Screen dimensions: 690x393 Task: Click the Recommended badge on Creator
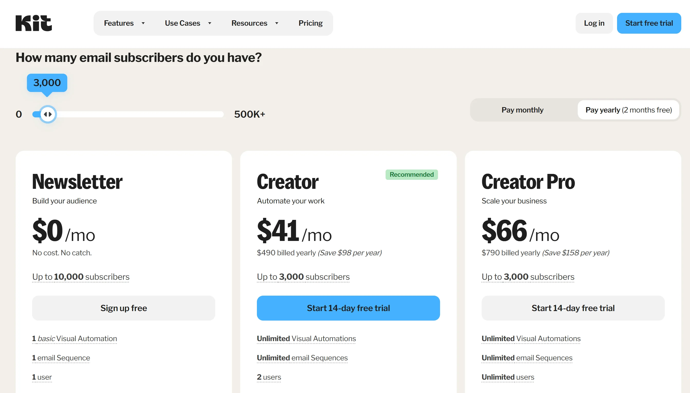[x=412, y=175]
